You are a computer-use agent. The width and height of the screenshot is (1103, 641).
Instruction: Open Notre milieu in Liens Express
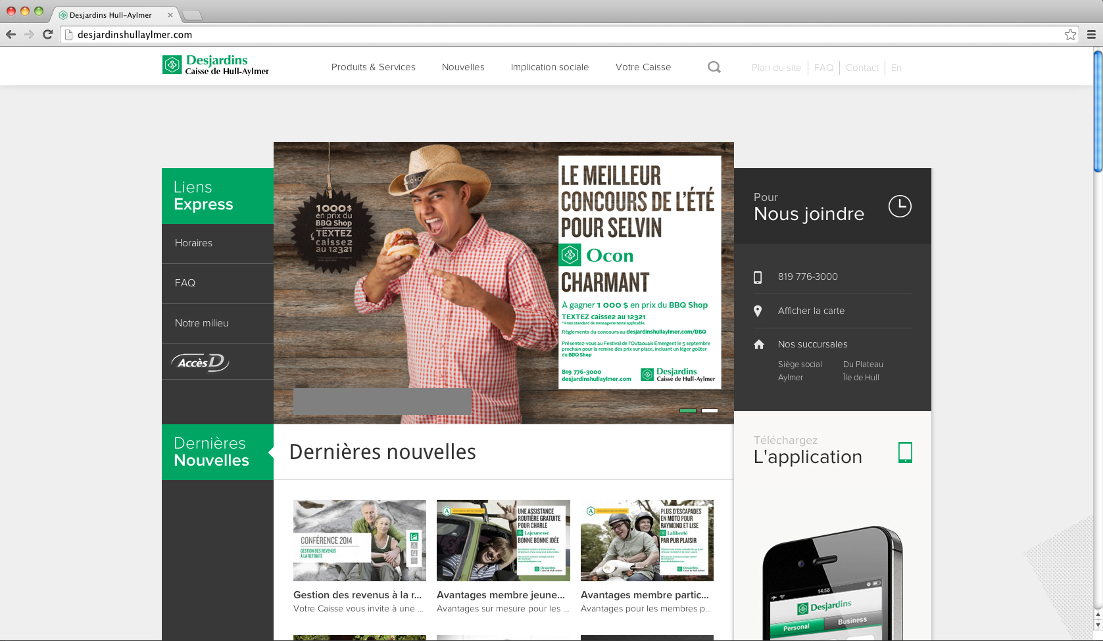coord(218,323)
